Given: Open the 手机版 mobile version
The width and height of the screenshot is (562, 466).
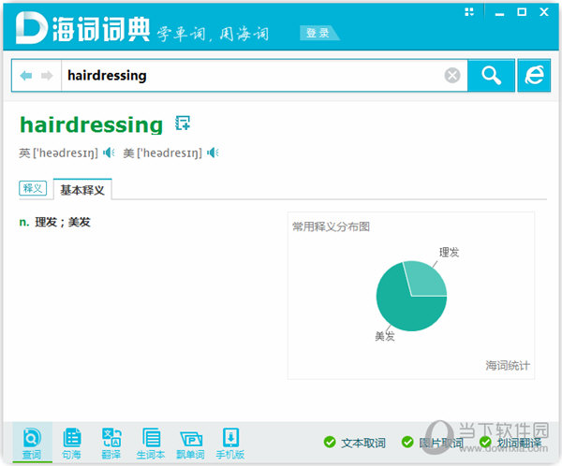Looking at the screenshot, I should point(230,443).
